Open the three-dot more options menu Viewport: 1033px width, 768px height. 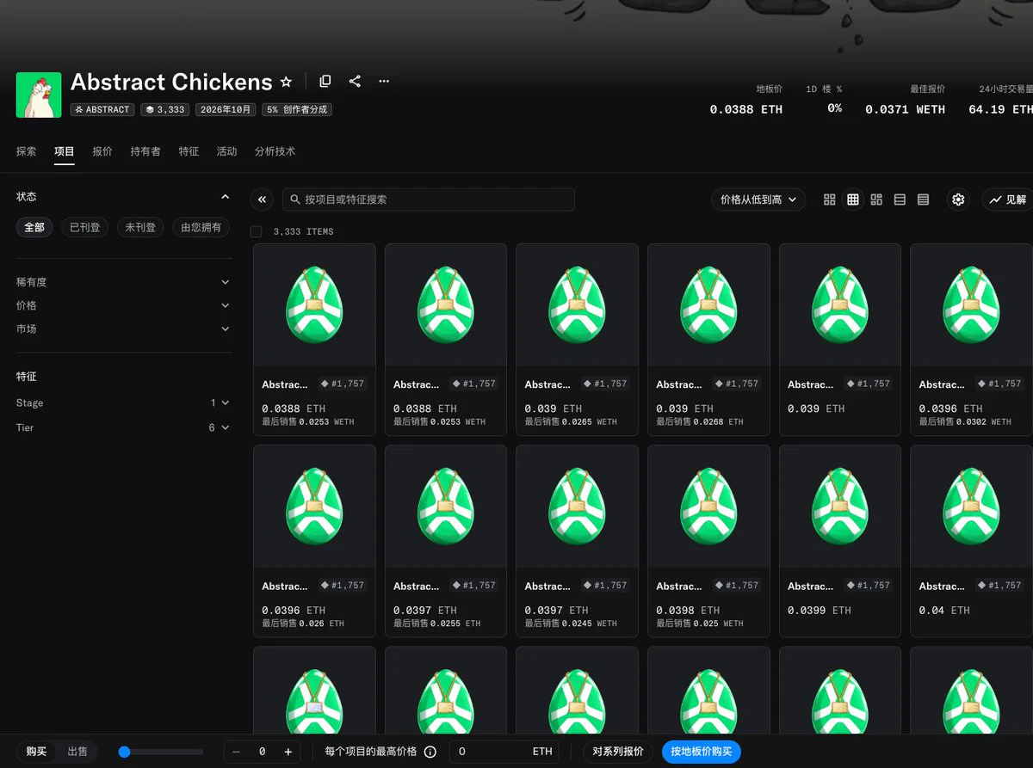coord(384,81)
